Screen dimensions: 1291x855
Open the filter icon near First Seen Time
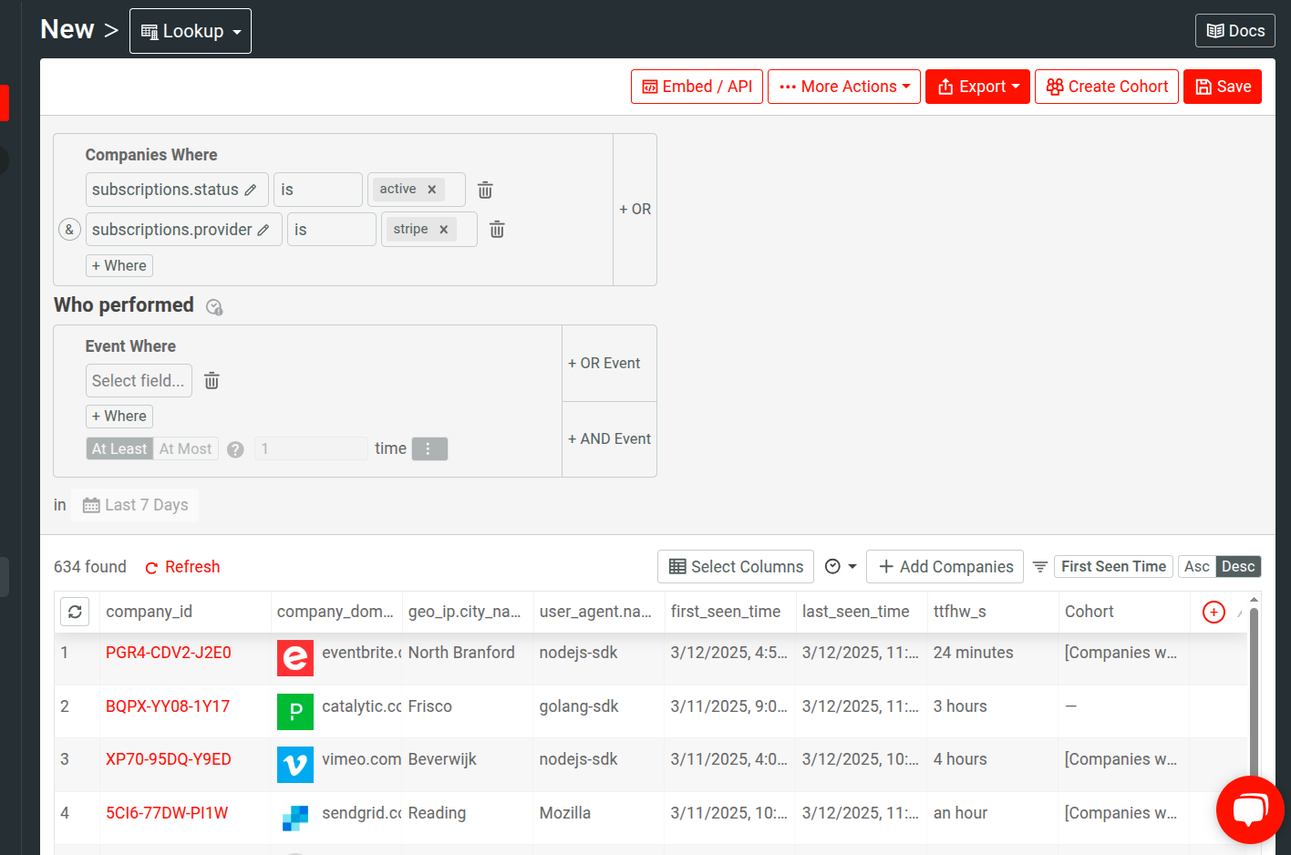[1040, 566]
